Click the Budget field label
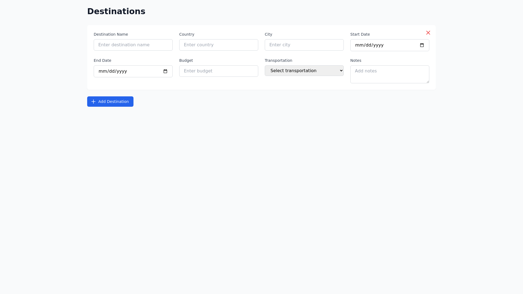Screen dimensions: 523x294 [x=186, y=60]
